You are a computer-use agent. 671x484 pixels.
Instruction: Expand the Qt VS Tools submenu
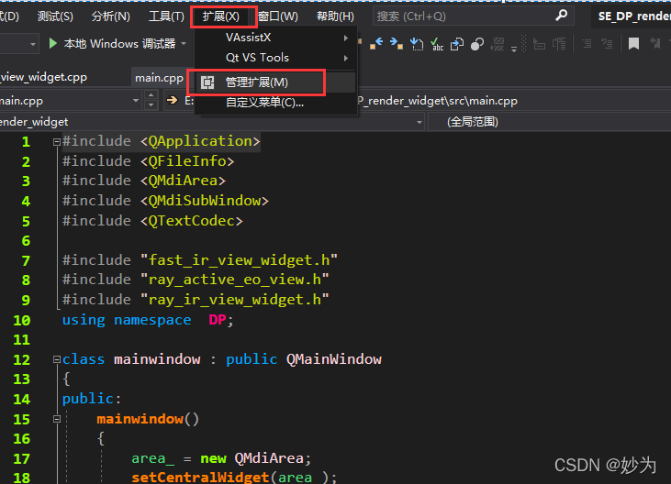(x=276, y=58)
